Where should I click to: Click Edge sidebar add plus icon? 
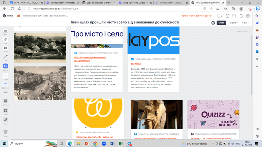pyautogui.click(x=257, y=67)
